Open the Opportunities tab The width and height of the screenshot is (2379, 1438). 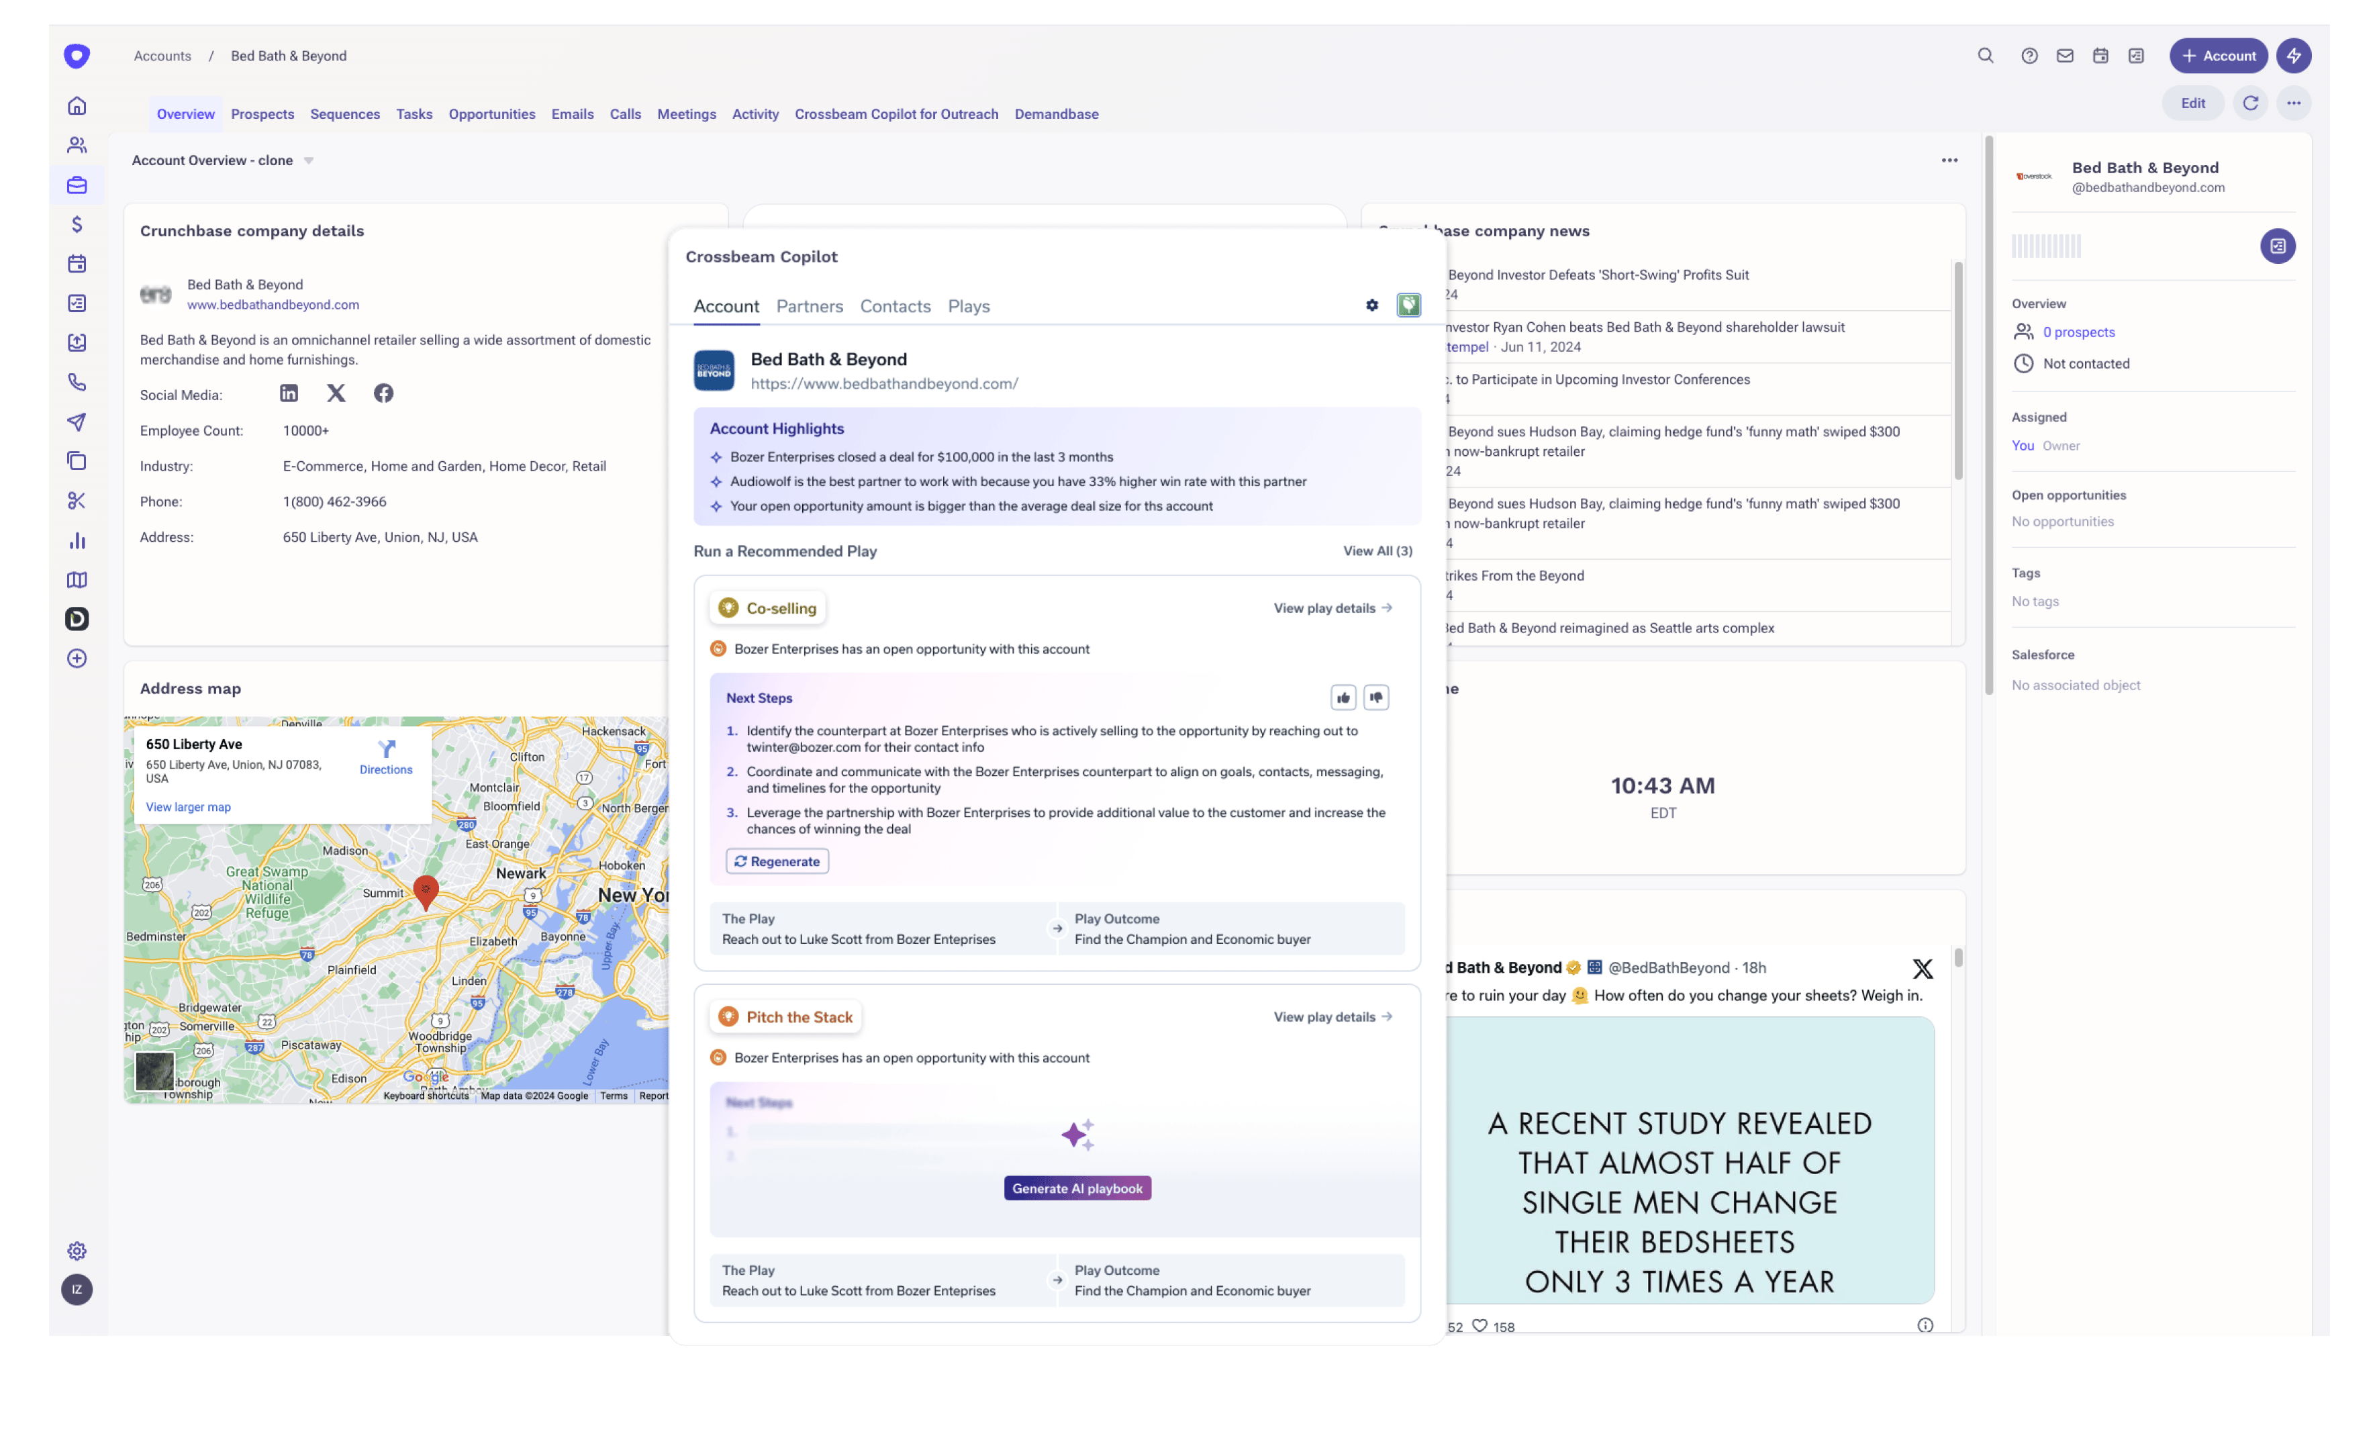pyautogui.click(x=491, y=114)
